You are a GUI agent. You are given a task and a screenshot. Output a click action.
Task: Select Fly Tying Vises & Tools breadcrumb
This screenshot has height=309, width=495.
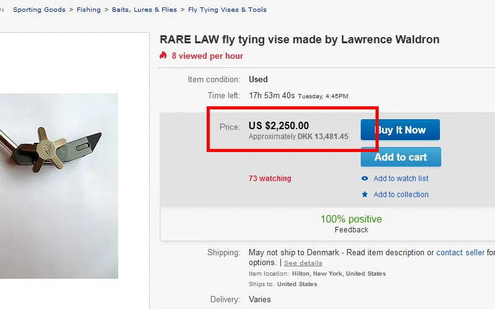[227, 10]
